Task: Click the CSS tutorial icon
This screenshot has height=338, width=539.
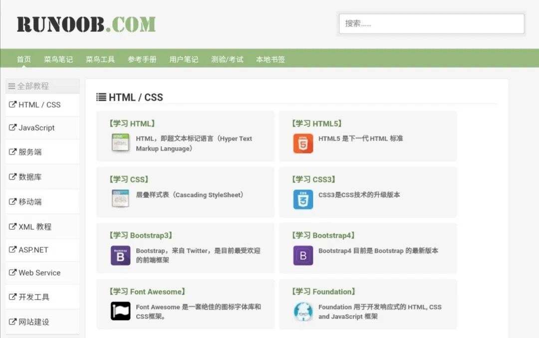Action: 120,199
